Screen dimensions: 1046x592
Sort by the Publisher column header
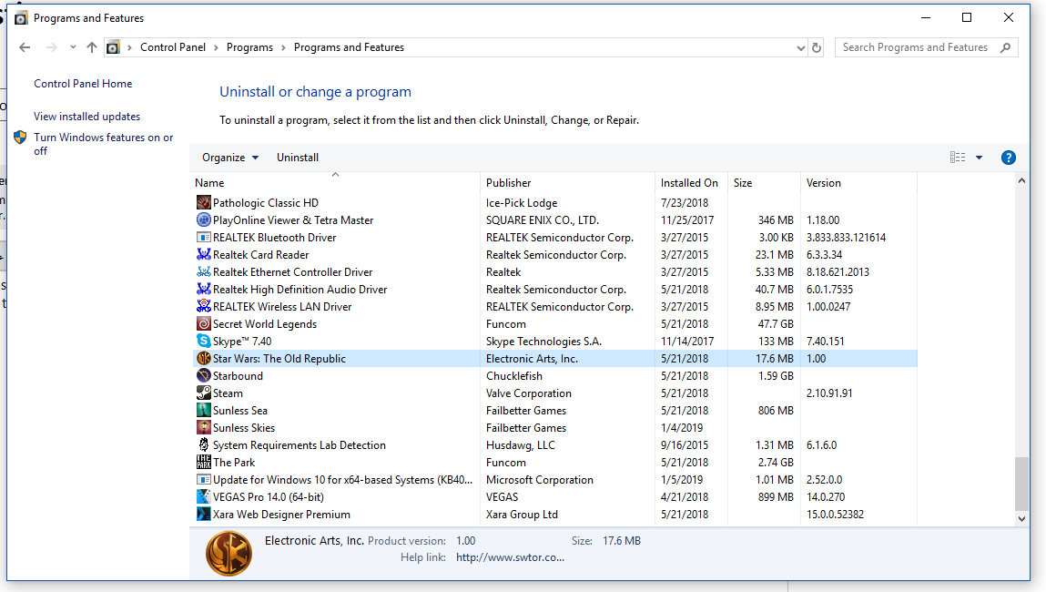568,182
